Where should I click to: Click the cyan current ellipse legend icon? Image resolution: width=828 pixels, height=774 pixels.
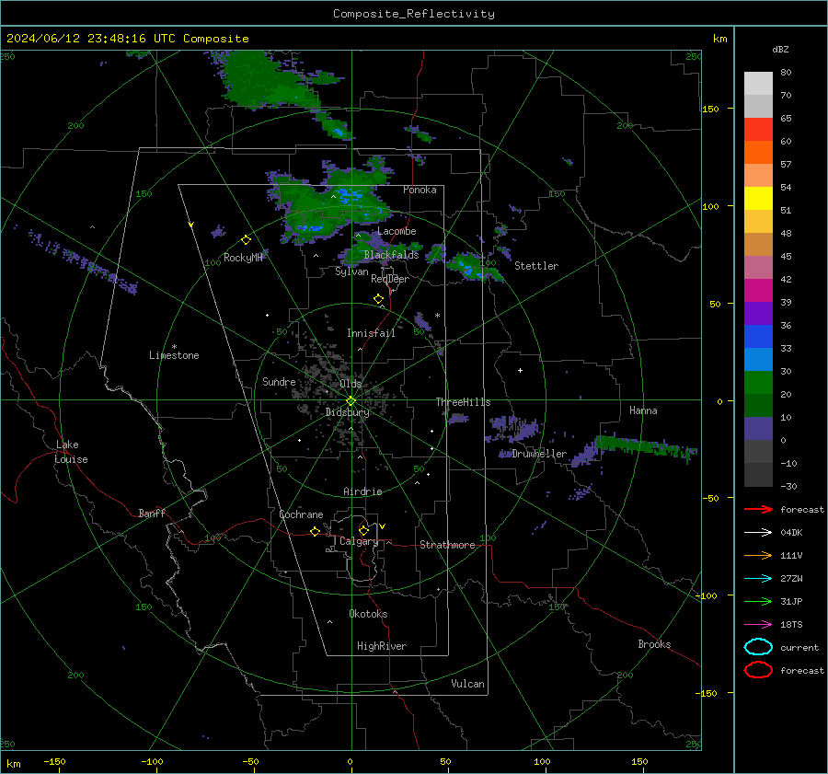pos(758,647)
